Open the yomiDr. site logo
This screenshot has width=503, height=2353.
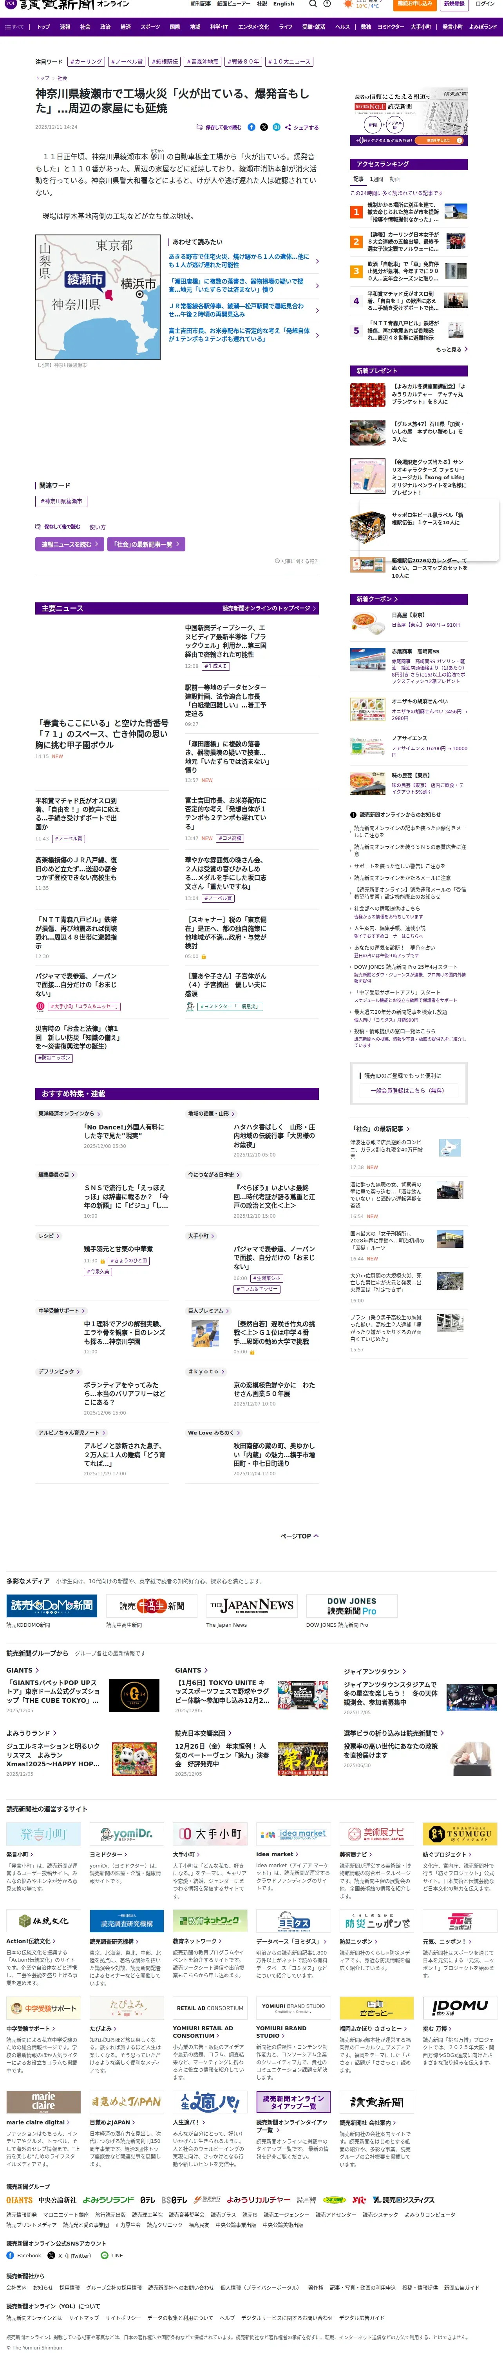click(x=127, y=1833)
